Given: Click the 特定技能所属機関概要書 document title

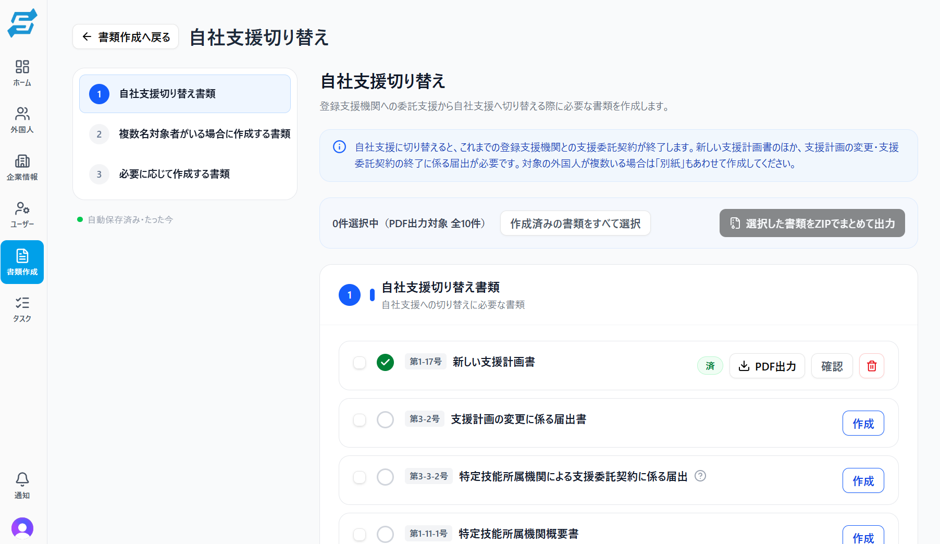Looking at the screenshot, I should tap(518, 534).
